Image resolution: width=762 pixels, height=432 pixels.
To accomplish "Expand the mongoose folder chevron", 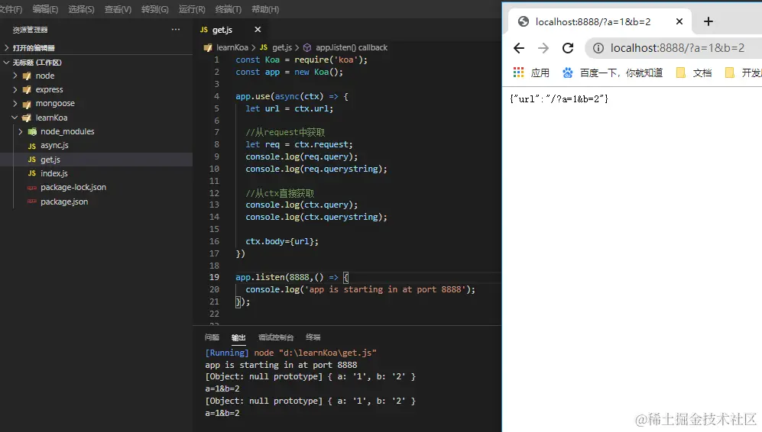I will pyautogui.click(x=15, y=103).
